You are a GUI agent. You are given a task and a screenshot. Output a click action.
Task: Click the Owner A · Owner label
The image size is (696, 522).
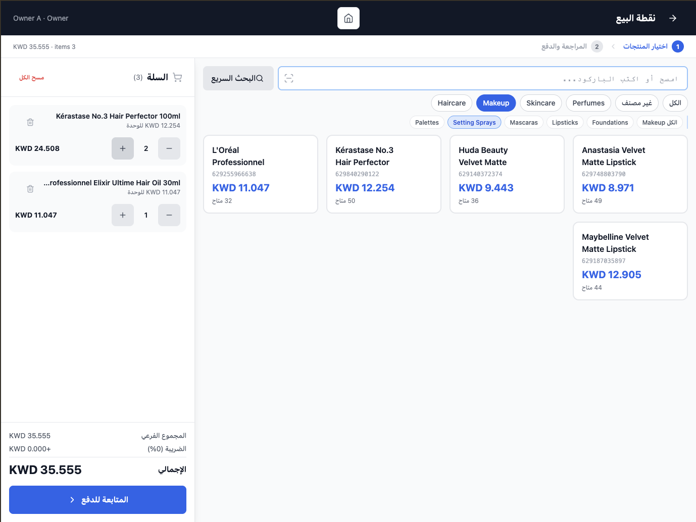point(41,18)
